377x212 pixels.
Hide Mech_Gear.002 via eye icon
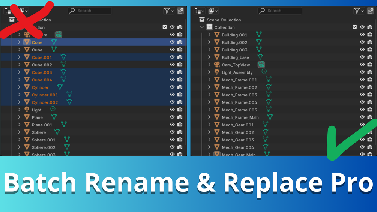tap(362, 132)
